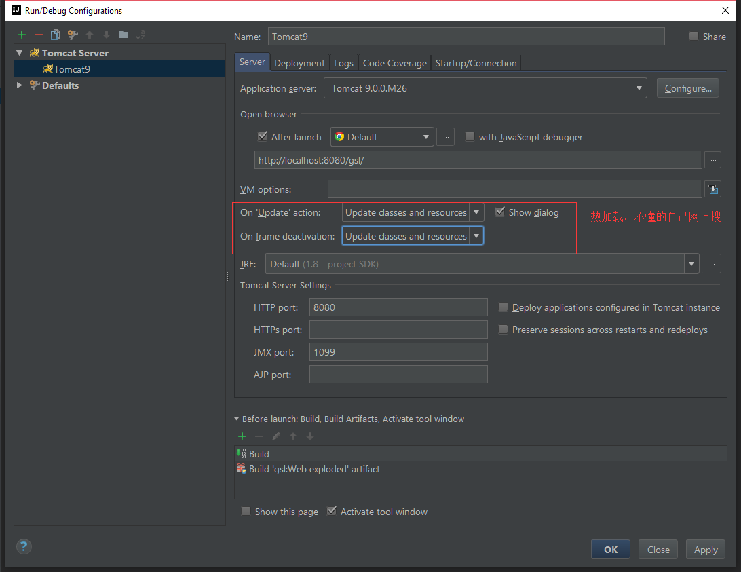Image resolution: width=741 pixels, height=572 pixels.
Task: Click the Close button at bottom
Action: 658,550
